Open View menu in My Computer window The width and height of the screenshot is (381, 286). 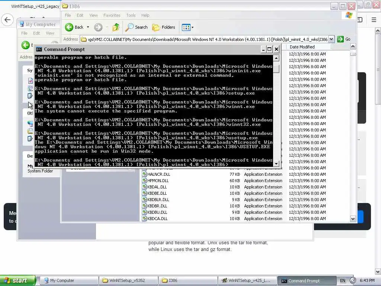coord(50,33)
